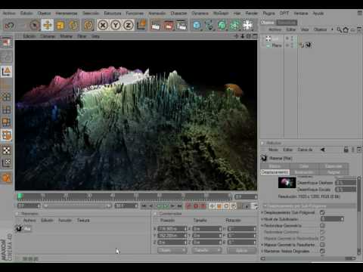The width and height of the screenshot is (363, 272).
Task: Click the object manager search magnifier
Action: (x=339, y=29)
